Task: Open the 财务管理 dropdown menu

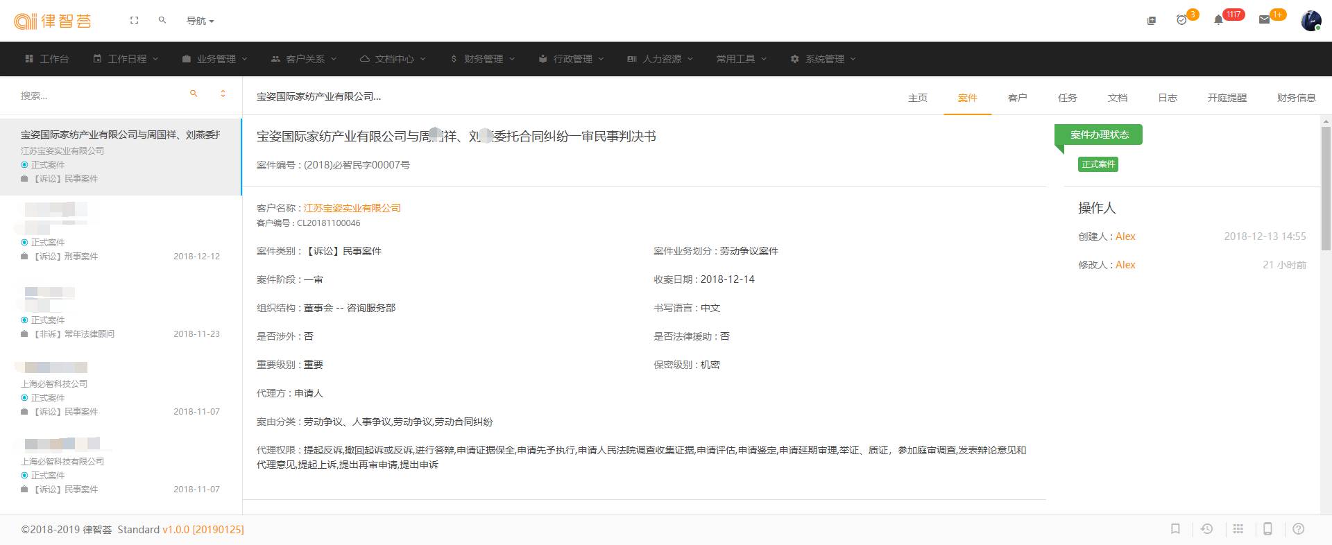Action: tap(483, 59)
